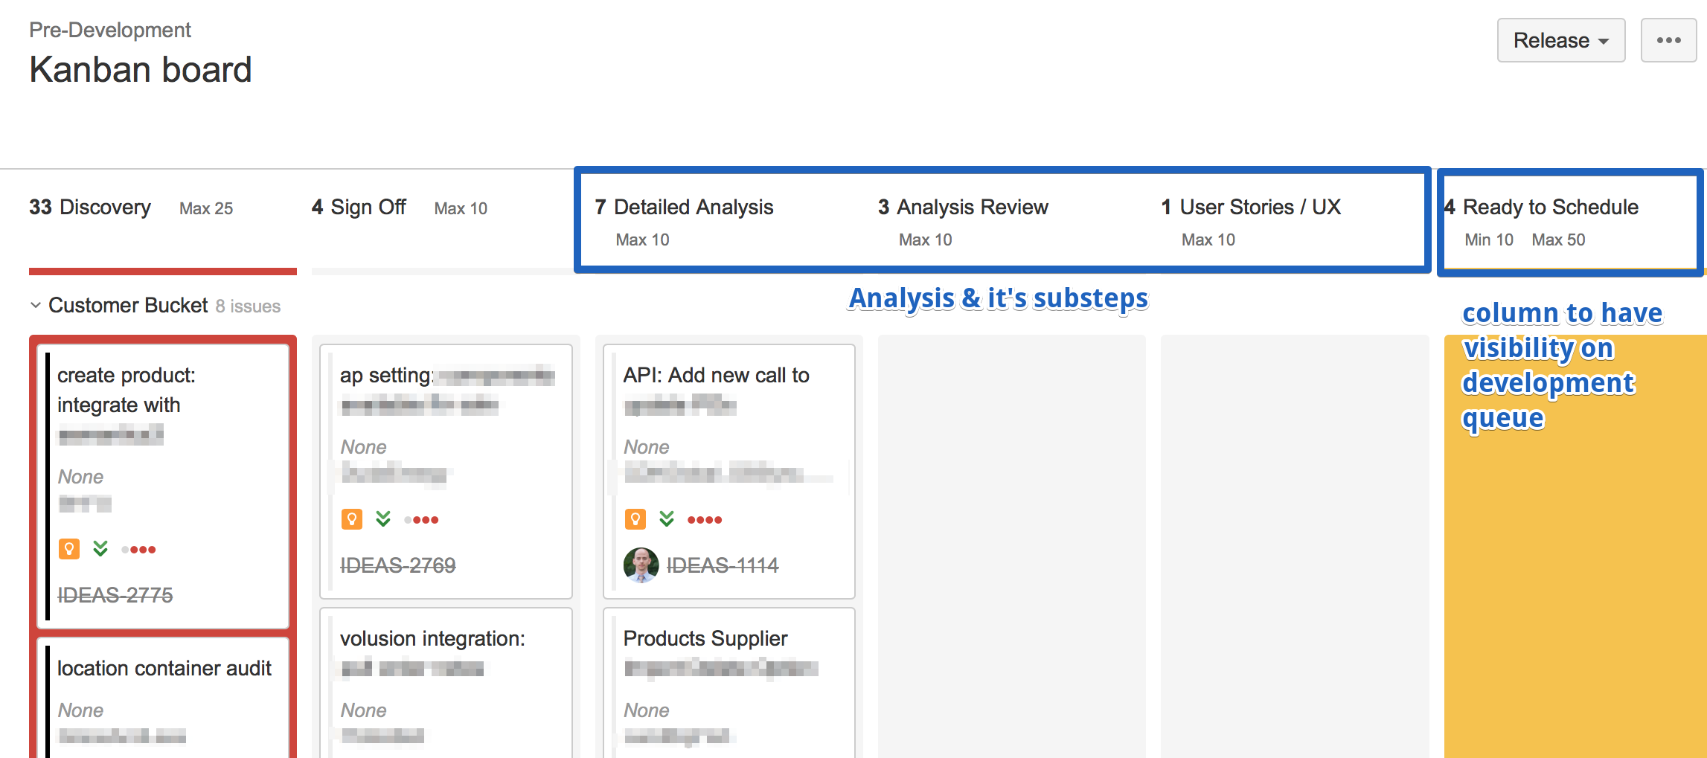This screenshot has height=758, width=1707.
Task: Open the Release dropdown menu
Action: point(1560,40)
